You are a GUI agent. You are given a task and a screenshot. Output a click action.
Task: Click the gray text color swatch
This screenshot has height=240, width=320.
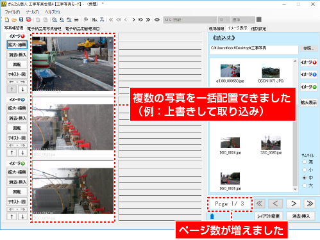click(x=259, y=20)
